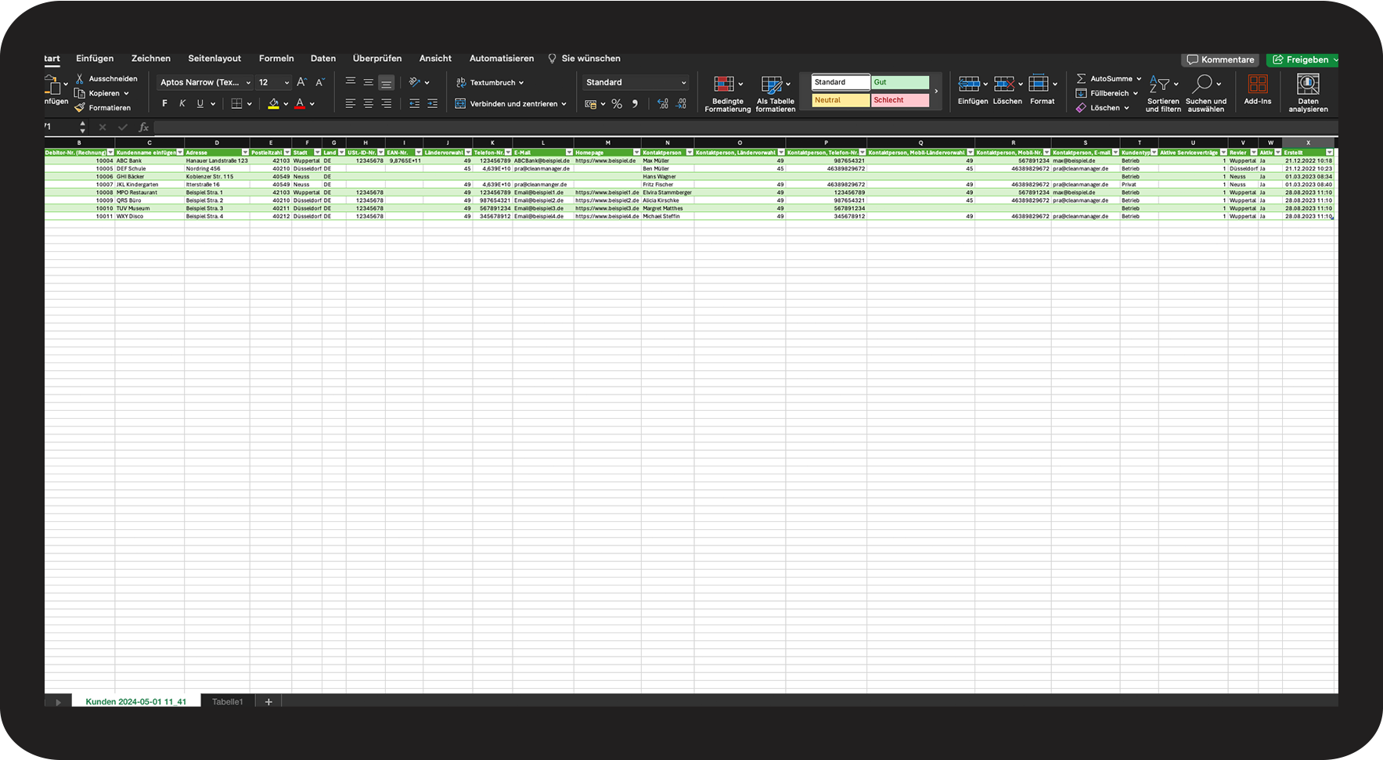
Task: Click the accounting currency format icon
Action: [591, 104]
